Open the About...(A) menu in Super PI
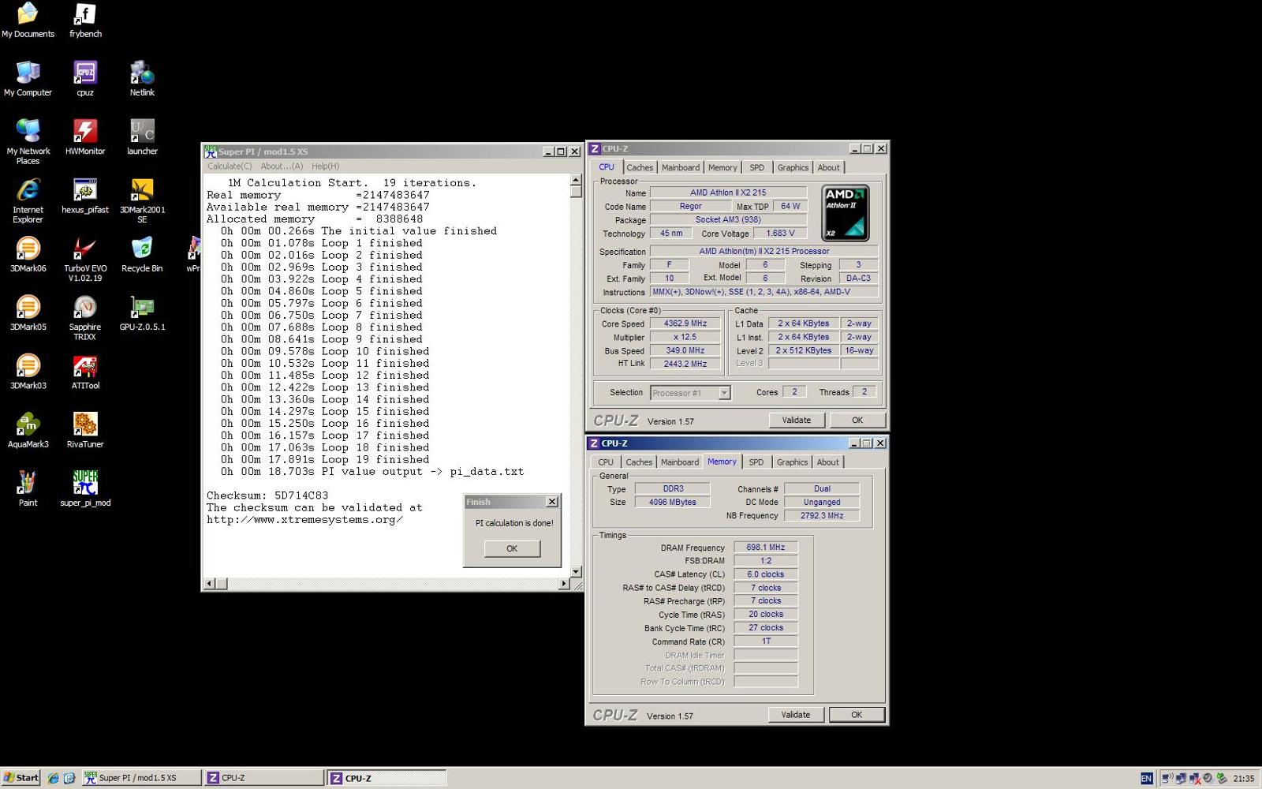1262x789 pixels. pos(282,166)
